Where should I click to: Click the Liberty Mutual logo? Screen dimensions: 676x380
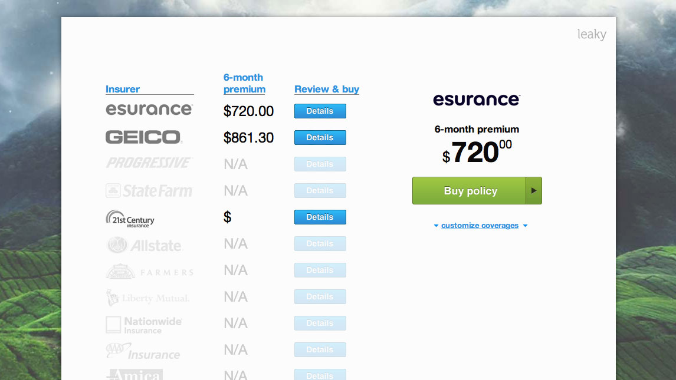point(147,298)
